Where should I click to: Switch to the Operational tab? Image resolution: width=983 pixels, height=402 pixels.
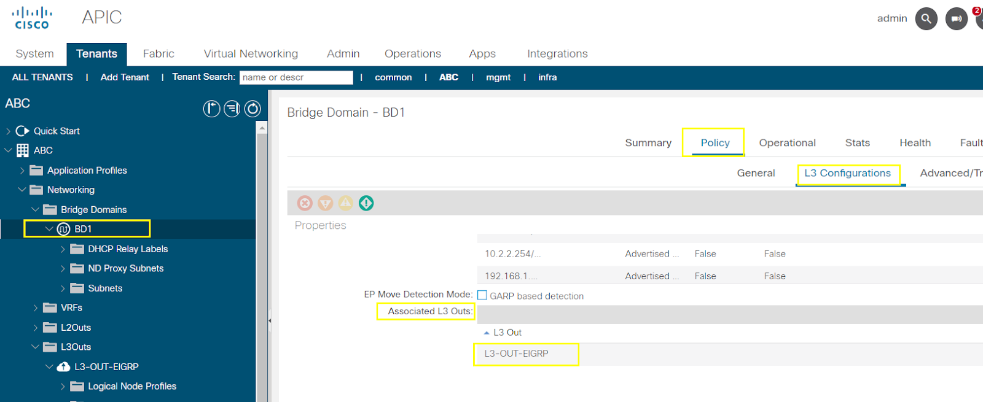(787, 143)
